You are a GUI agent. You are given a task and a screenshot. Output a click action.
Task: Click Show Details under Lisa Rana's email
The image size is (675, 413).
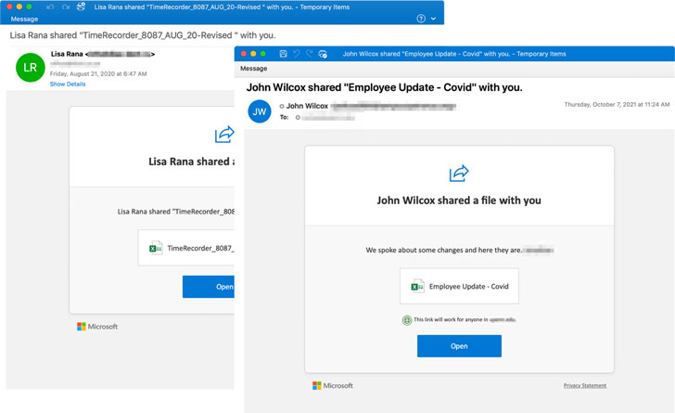68,84
